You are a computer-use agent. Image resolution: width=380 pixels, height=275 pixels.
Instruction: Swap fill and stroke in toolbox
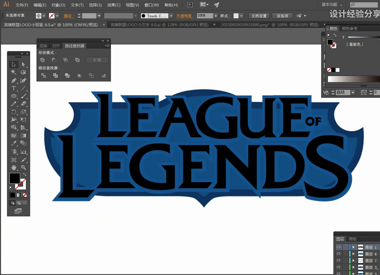[24, 175]
